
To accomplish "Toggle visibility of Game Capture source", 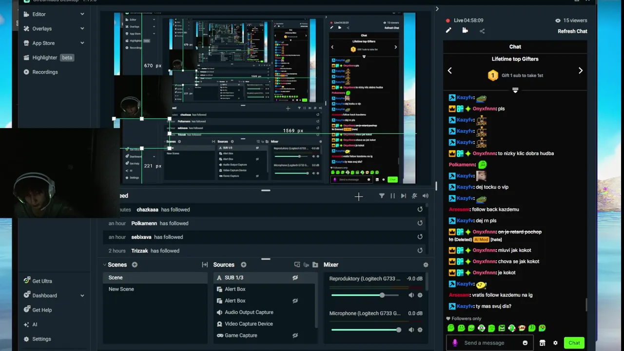I will pyautogui.click(x=295, y=335).
